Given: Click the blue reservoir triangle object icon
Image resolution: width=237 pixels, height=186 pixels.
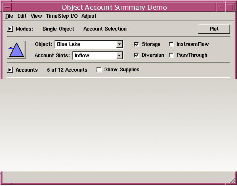Looking at the screenshot, I should [16, 50].
